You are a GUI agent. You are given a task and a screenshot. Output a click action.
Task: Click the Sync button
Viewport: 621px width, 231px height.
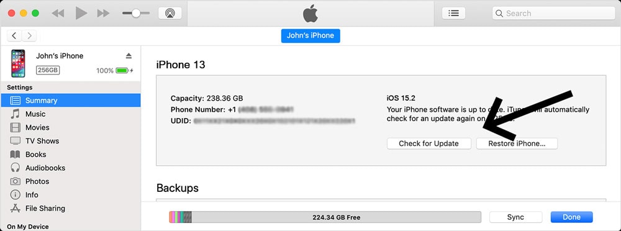(x=515, y=217)
